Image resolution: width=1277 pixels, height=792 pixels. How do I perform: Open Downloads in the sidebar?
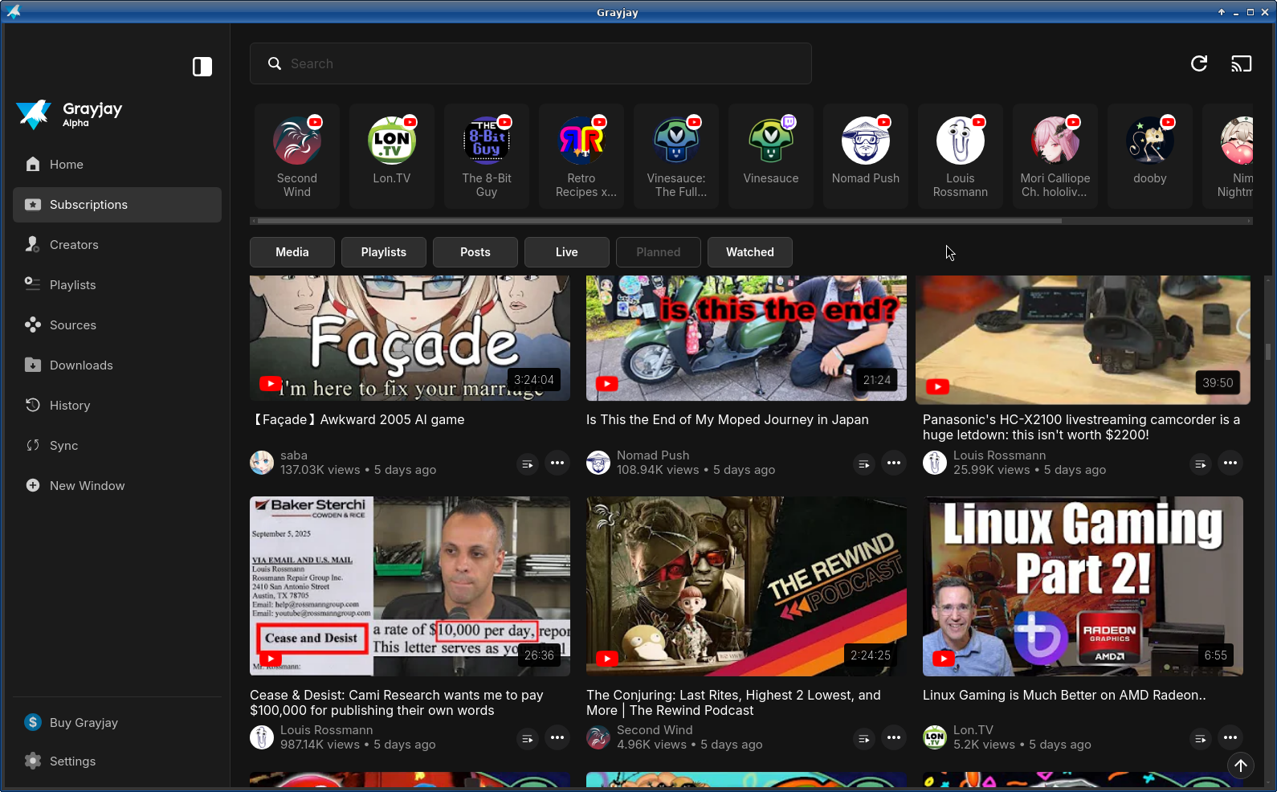[x=117, y=365]
